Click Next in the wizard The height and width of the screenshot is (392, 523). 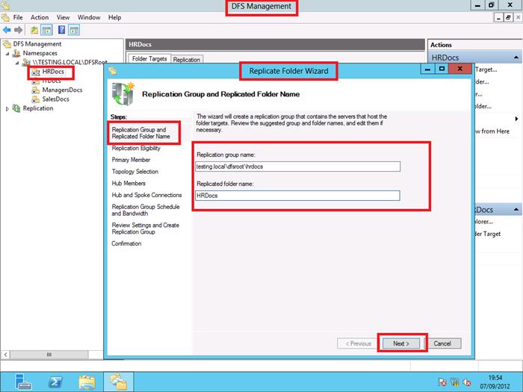401,343
